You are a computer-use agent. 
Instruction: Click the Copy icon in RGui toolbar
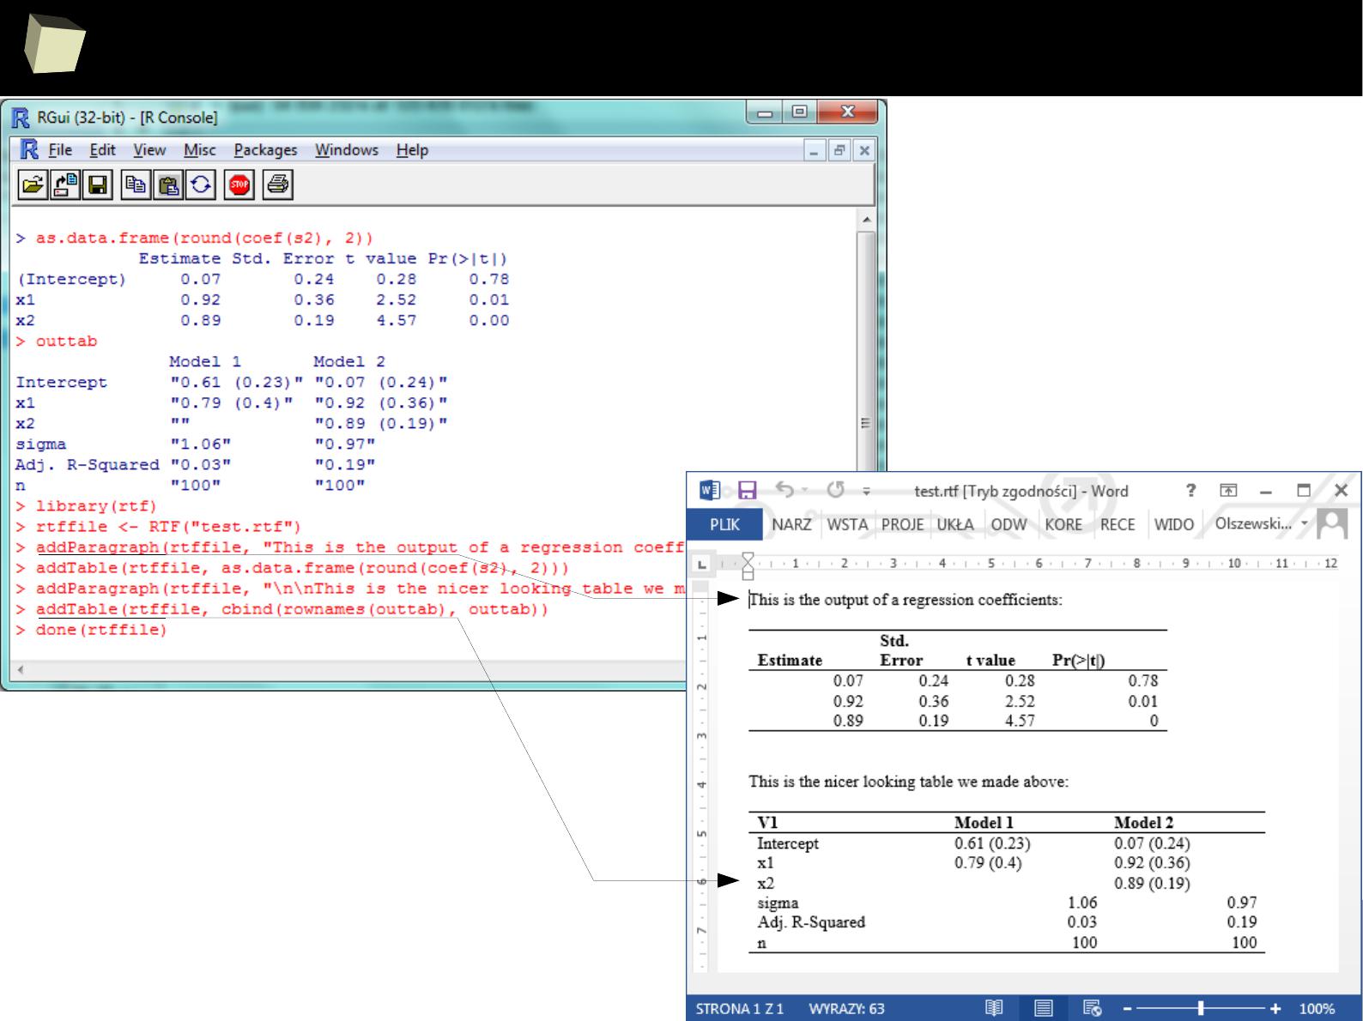pos(136,184)
